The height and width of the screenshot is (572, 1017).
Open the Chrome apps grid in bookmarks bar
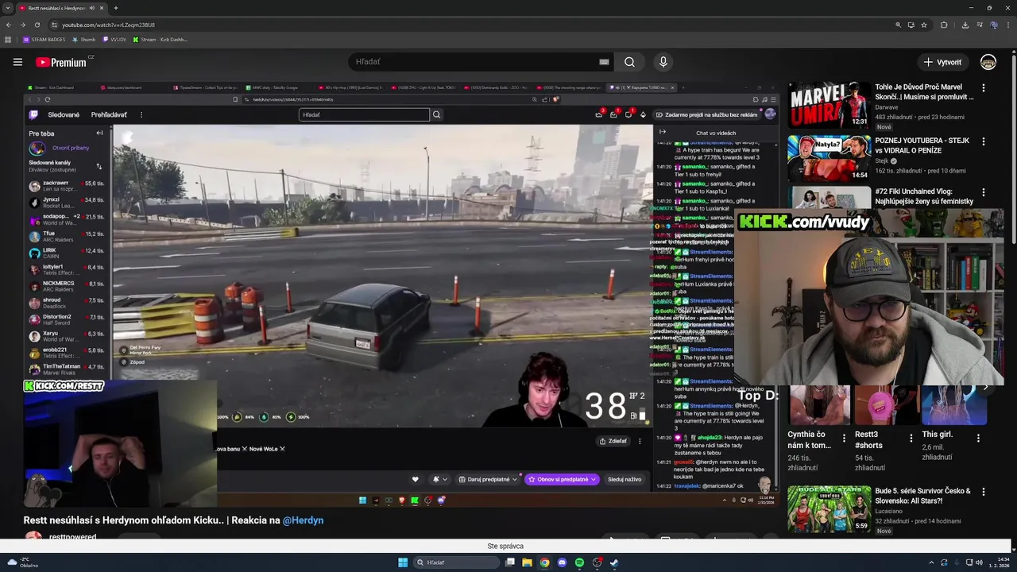point(8,39)
